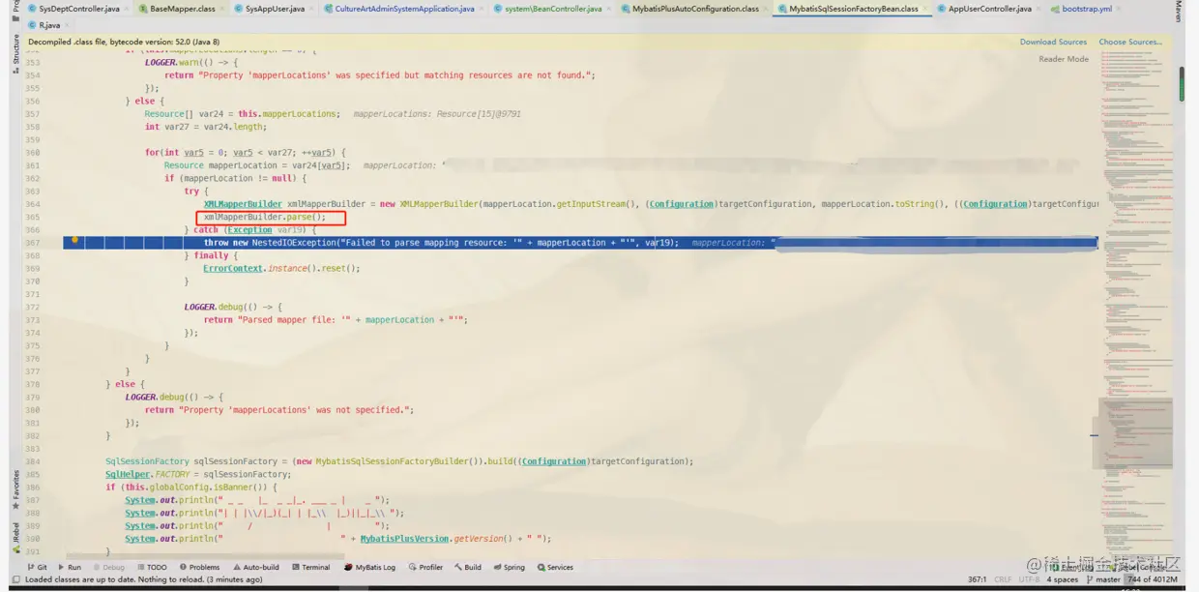1199x592 pixels.
Task: Click ErrorContext on line 369
Action: [x=233, y=268]
